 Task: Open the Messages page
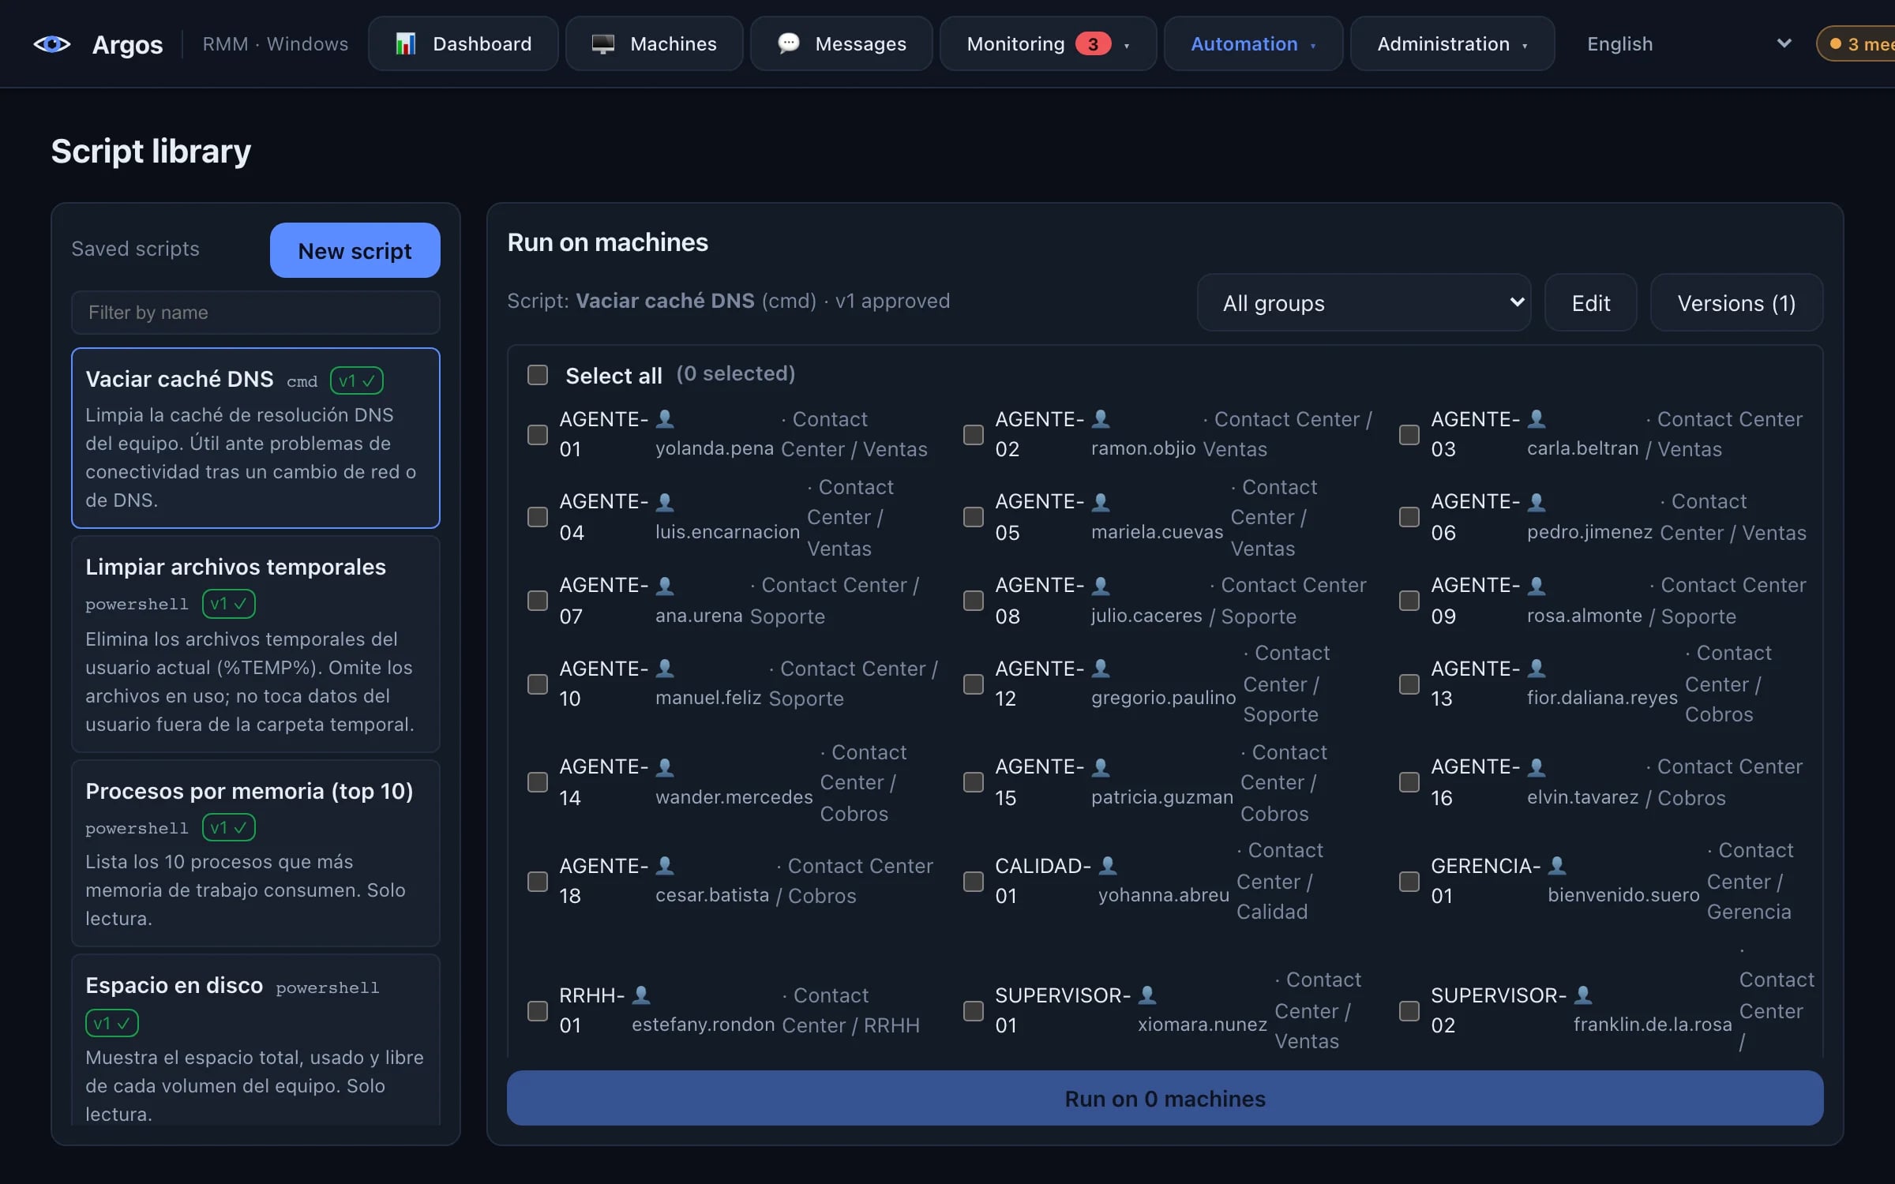842,44
